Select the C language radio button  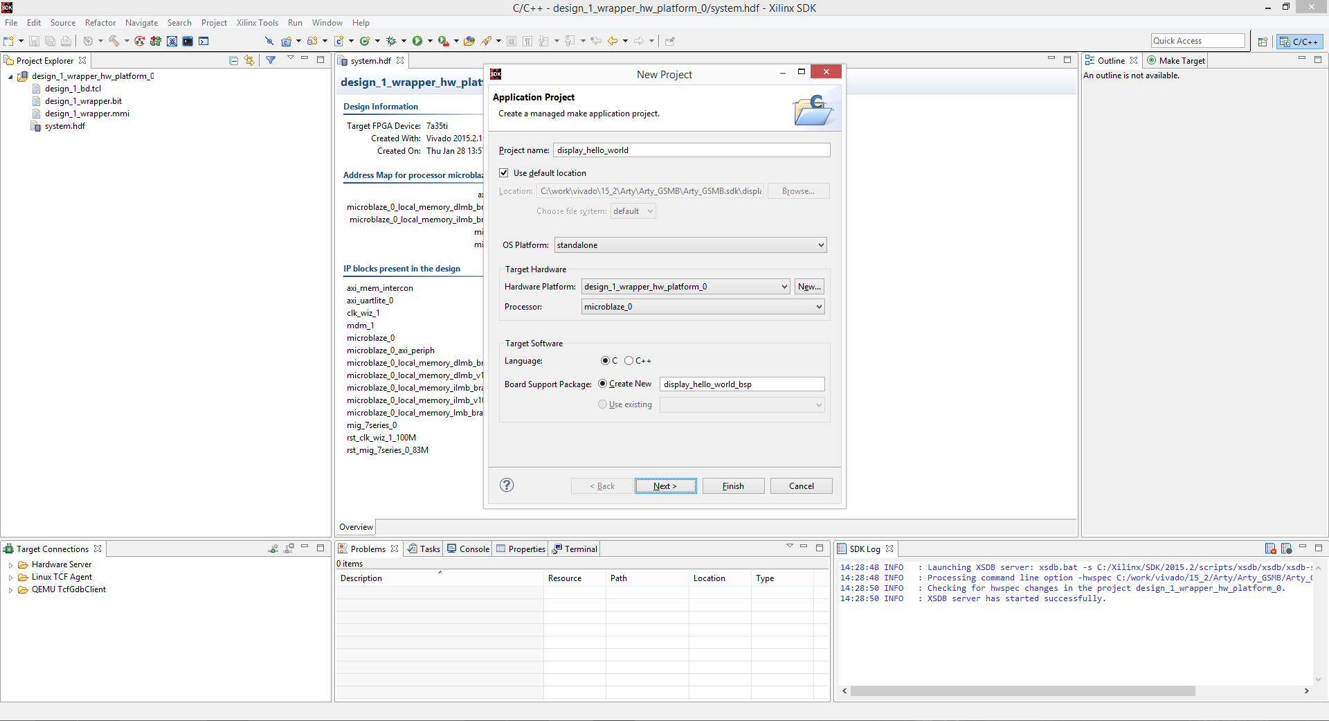tap(605, 361)
